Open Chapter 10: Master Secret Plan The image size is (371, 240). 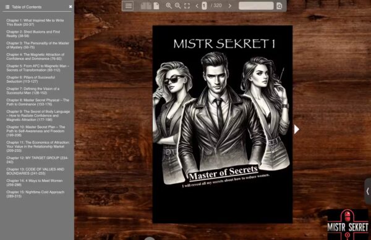[x=36, y=131]
